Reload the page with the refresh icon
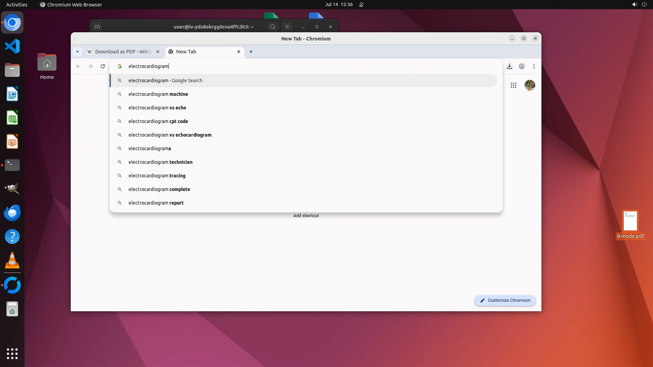This screenshot has height=367, width=653. click(103, 66)
